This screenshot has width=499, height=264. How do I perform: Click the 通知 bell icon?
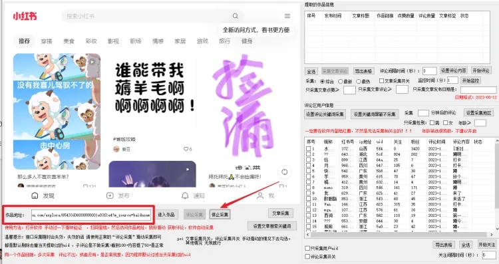pyautogui.click(x=185, y=196)
